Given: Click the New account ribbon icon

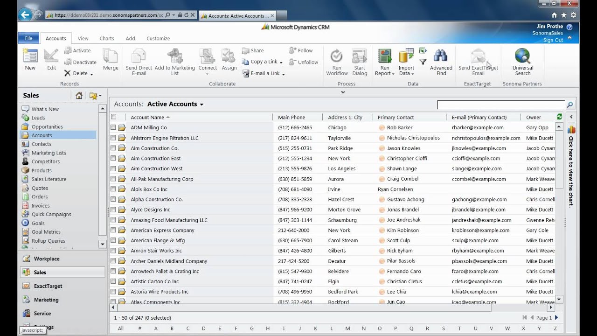Looking at the screenshot, I should [x=30, y=56].
